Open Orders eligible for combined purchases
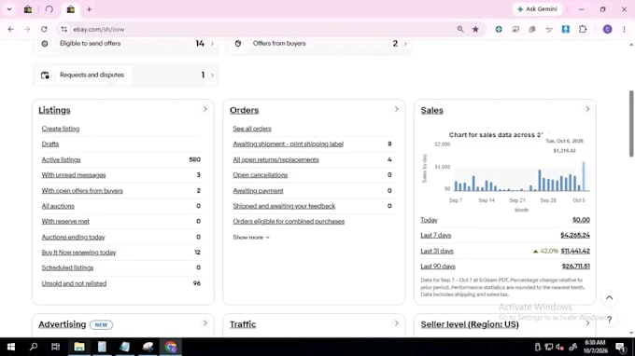 (289, 222)
